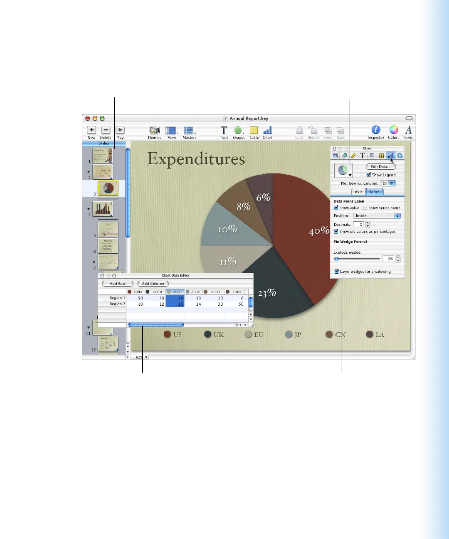Click the Chart toolbar icon
Screen dimensions: 449x539
click(x=267, y=131)
